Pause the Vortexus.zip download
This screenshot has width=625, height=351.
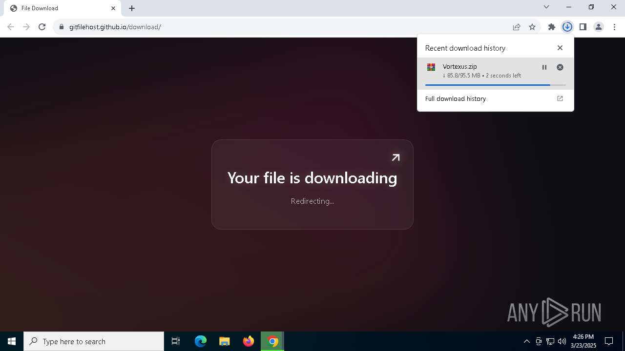544,67
